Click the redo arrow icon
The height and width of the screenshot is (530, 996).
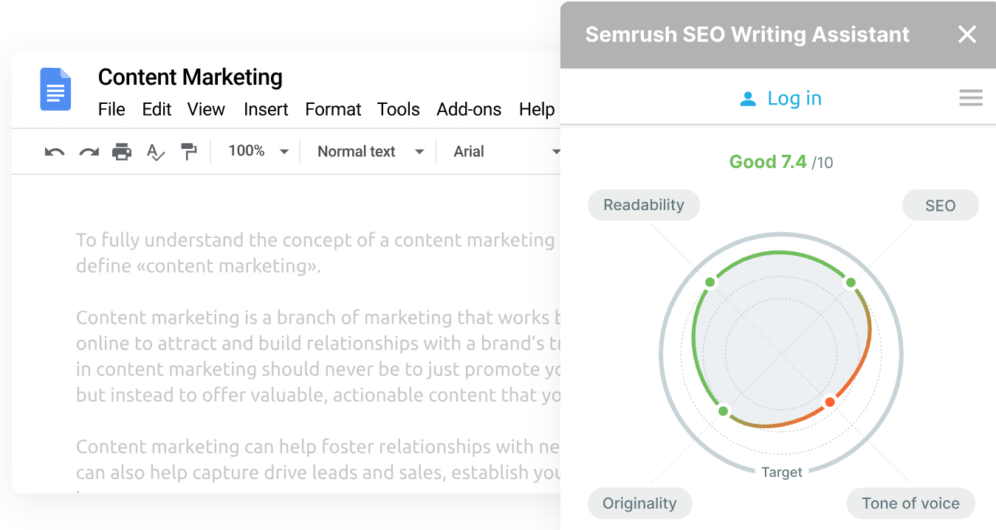coord(89,152)
